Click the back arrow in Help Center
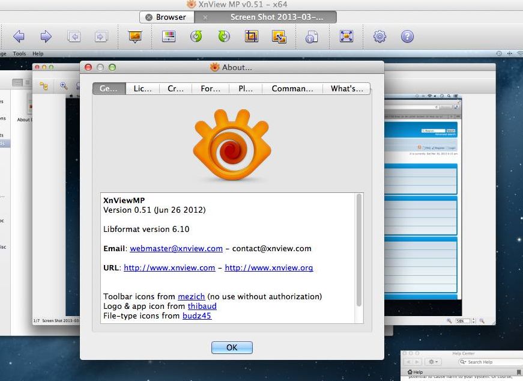Screen dimensions: 523x381 pyautogui.click(x=408, y=362)
